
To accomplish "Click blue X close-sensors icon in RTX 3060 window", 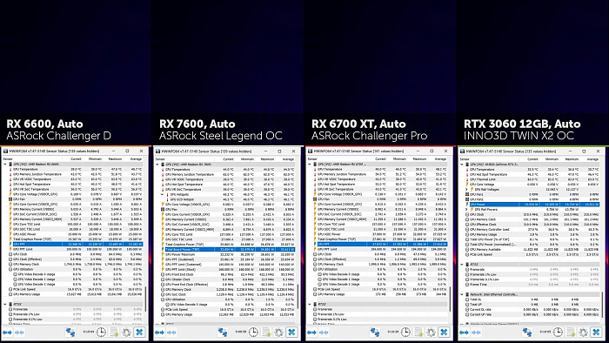I will tap(596, 333).
